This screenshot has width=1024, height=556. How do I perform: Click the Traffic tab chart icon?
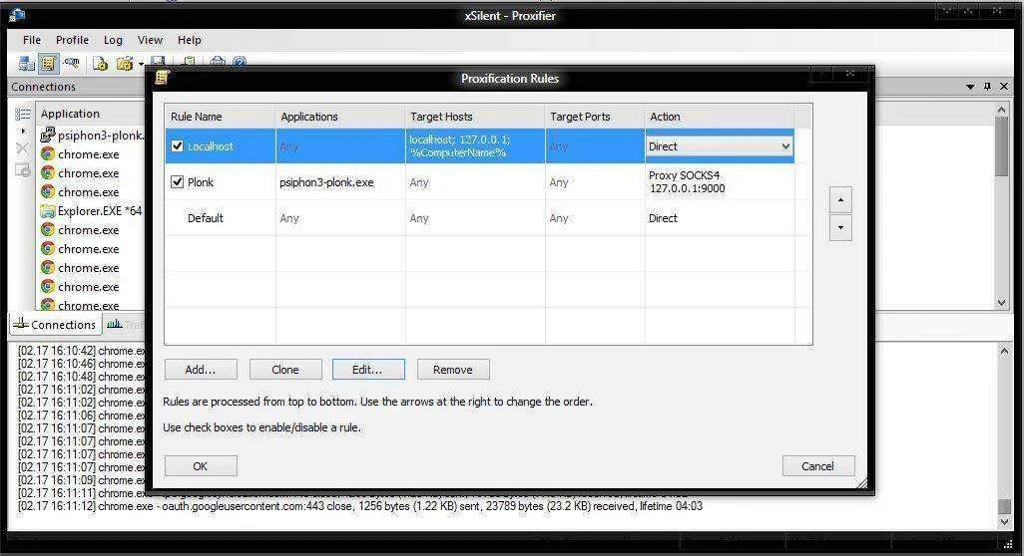[x=115, y=324]
